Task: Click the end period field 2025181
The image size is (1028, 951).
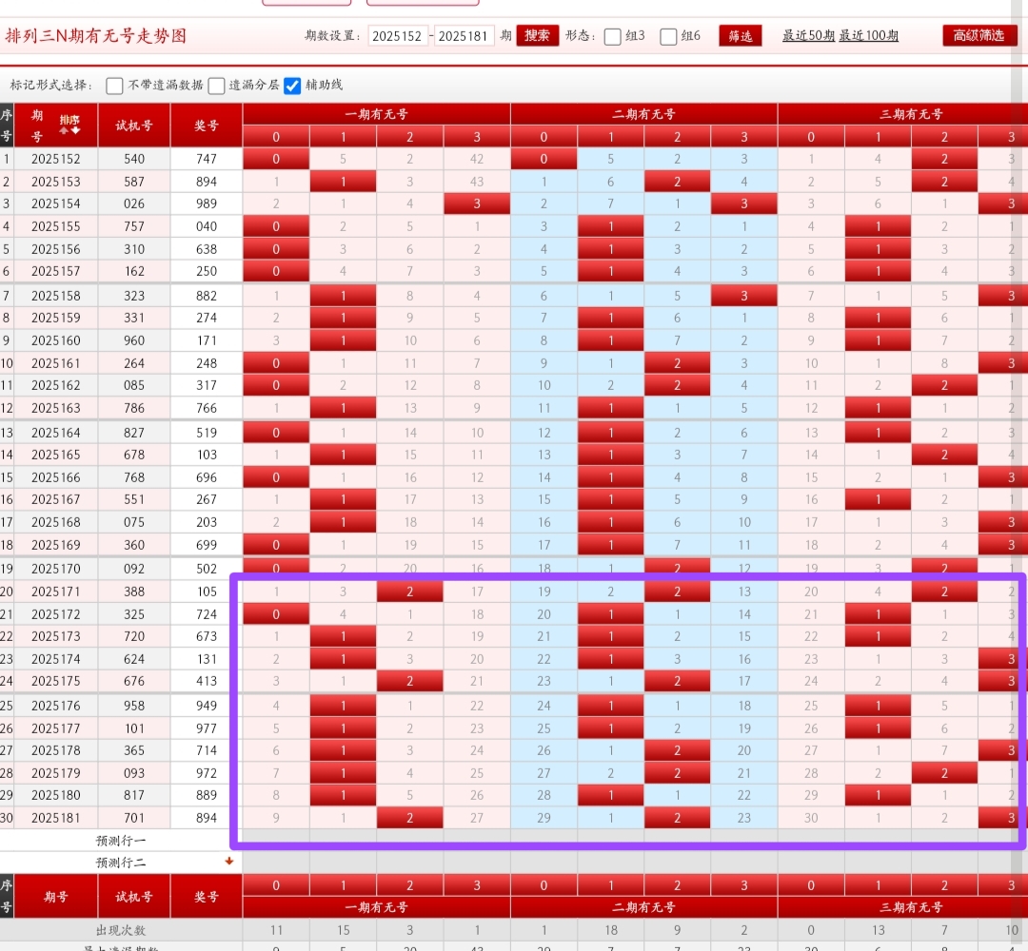Action: tap(465, 36)
